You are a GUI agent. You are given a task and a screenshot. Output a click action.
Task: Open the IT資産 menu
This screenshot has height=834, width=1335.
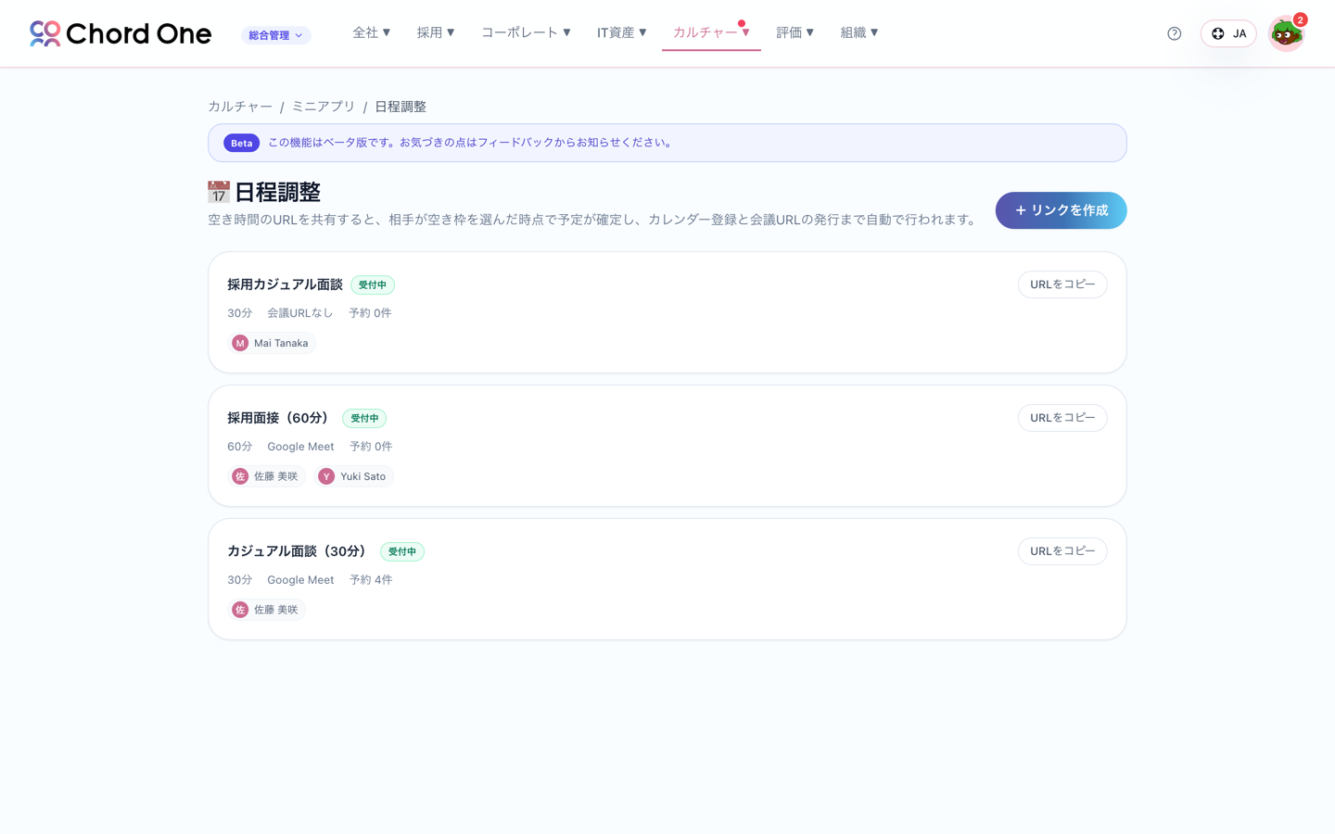pyautogui.click(x=622, y=32)
